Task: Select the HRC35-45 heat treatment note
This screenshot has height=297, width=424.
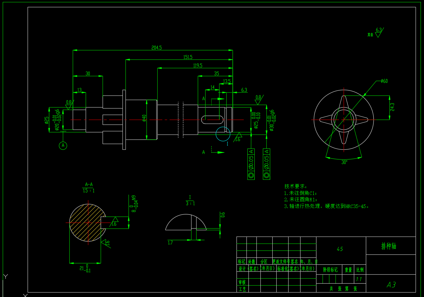Action: pos(327,206)
